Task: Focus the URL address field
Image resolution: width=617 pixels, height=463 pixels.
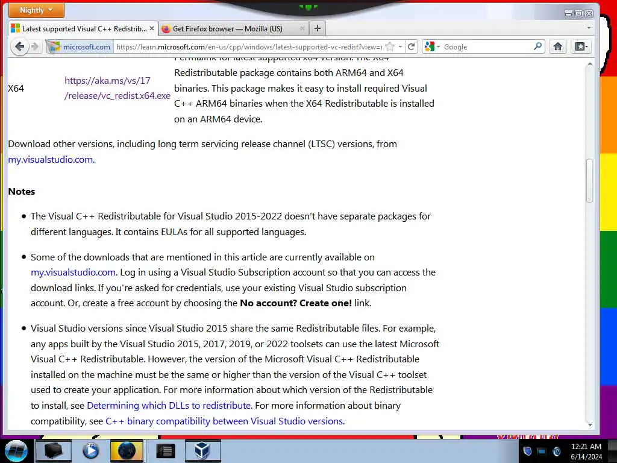Action: [x=249, y=47]
